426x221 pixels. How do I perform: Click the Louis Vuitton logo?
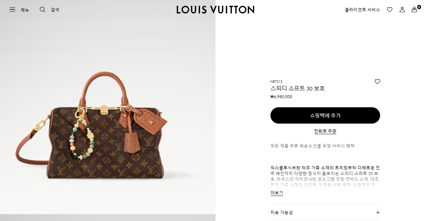coord(215,10)
